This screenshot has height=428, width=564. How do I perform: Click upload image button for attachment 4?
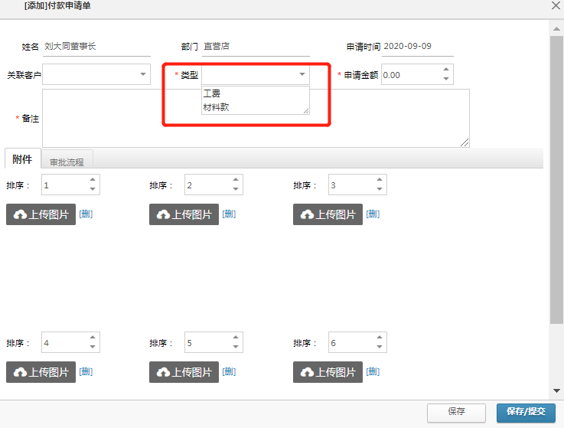(41, 372)
